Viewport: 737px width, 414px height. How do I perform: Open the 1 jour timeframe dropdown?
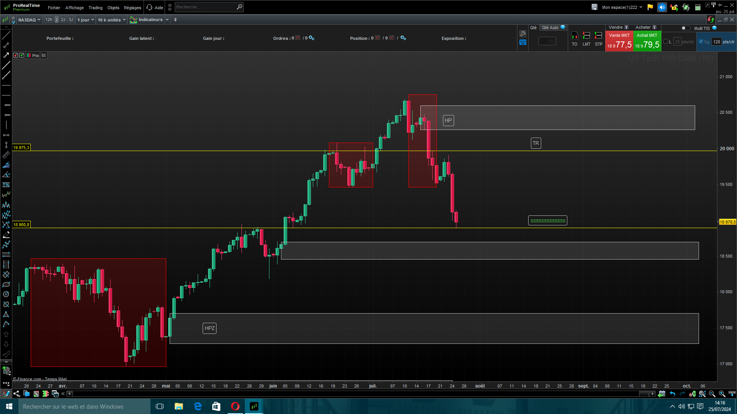click(x=86, y=20)
